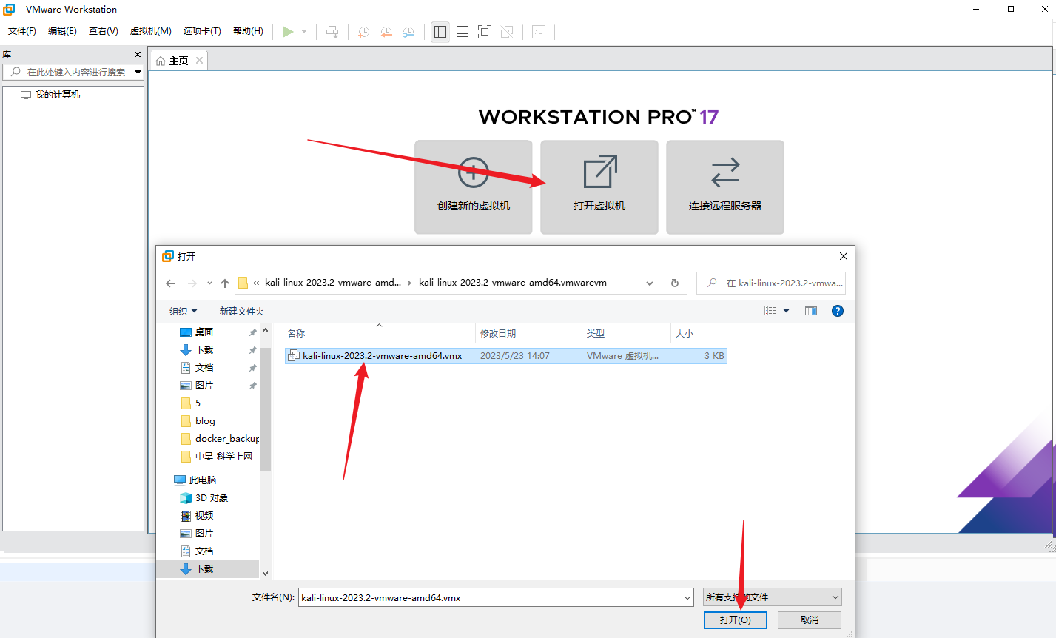Open the library search dropdown arrow
Screen dimensions: 1056x638
point(138,72)
